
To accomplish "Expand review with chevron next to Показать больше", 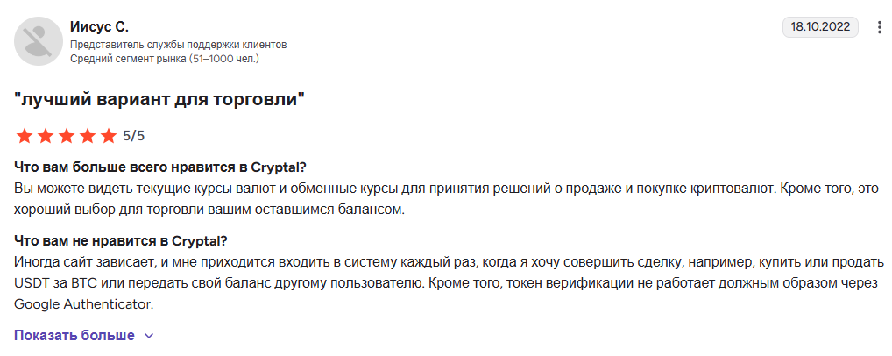I will tap(148, 336).
